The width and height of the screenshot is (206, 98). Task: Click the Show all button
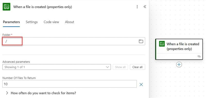point(120,67)
